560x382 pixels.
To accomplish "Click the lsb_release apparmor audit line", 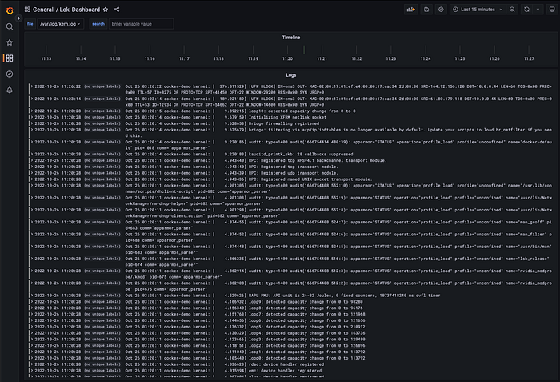I will tap(338, 262).
